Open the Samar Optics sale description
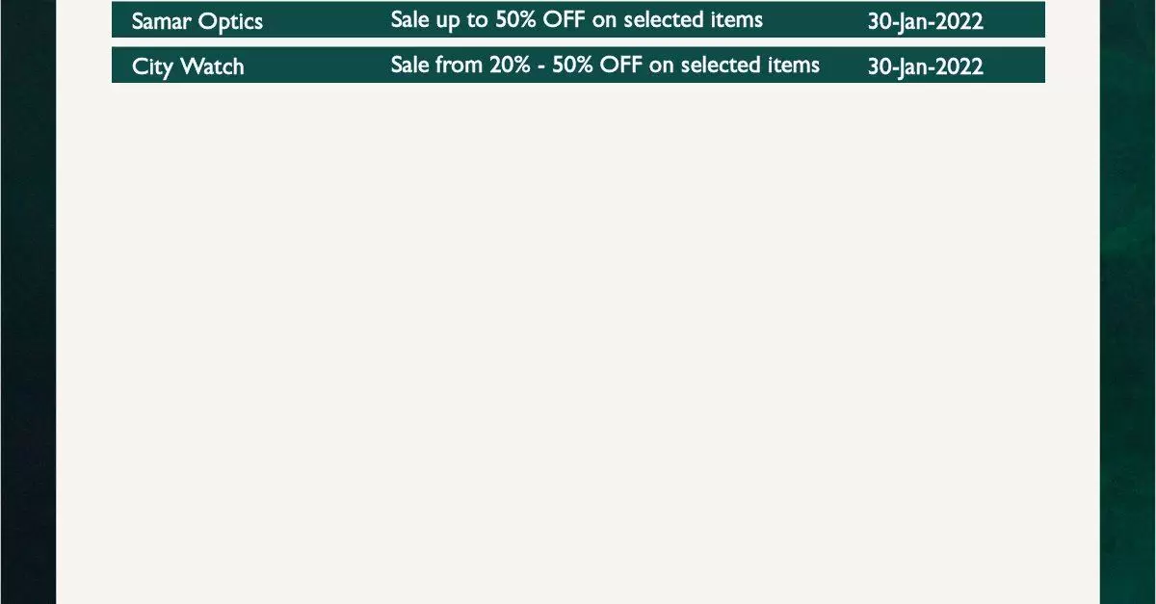The height and width of the screenshot is (604, 1156). pos(577,19)
